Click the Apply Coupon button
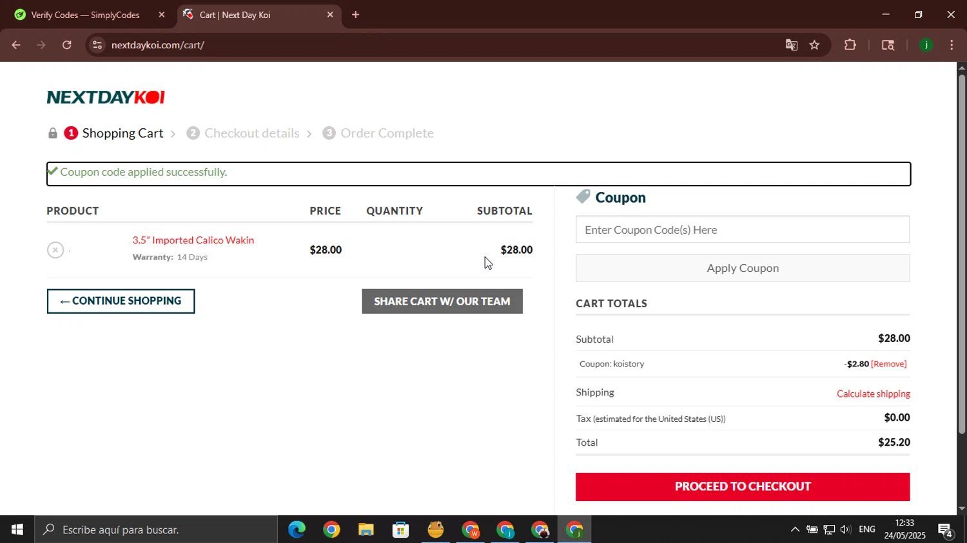Image resolution: width=967 pixels, height=543 pixels. pos(743,268)
